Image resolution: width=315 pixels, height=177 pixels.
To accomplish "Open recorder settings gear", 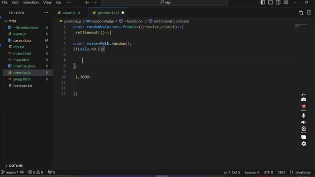I will (x=304, y=144).
